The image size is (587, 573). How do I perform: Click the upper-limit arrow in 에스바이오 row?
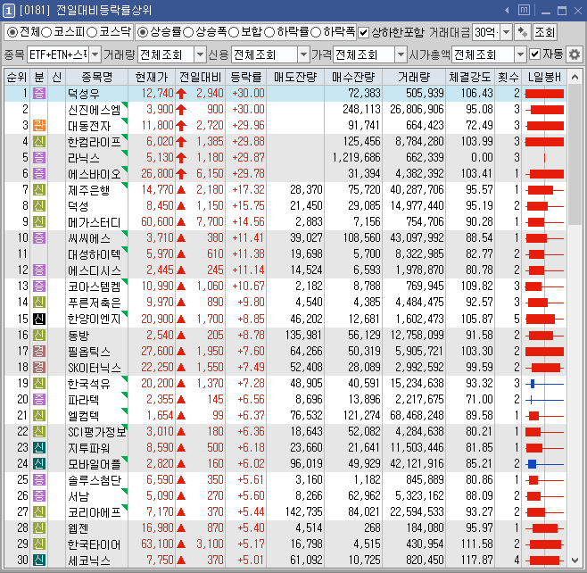click(181, 174)
